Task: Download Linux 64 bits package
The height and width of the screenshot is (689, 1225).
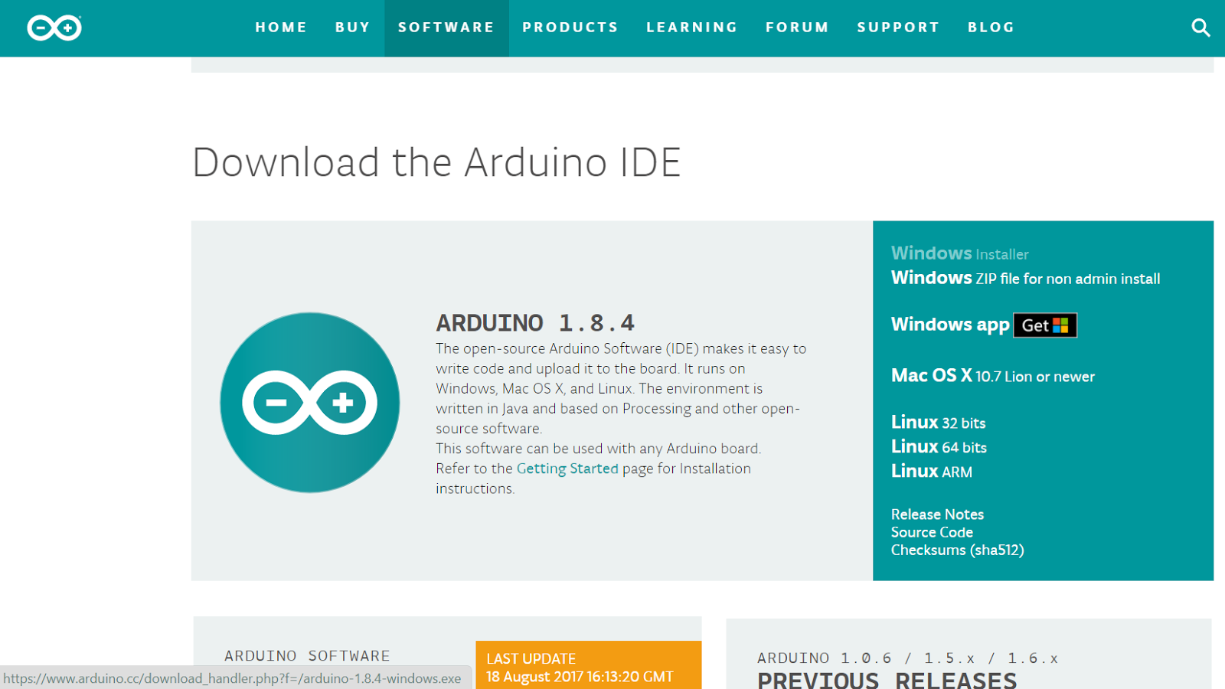Action: (x=939, y=447)
